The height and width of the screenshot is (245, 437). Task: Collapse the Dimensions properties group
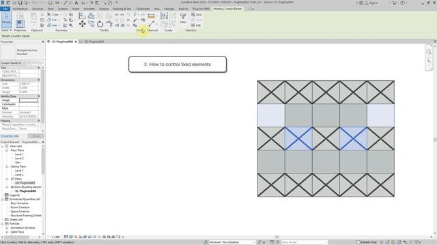pos(39,80)
